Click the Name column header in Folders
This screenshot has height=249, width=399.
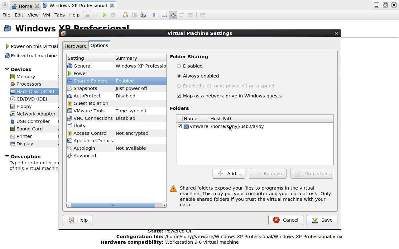[x=195, y=119]
